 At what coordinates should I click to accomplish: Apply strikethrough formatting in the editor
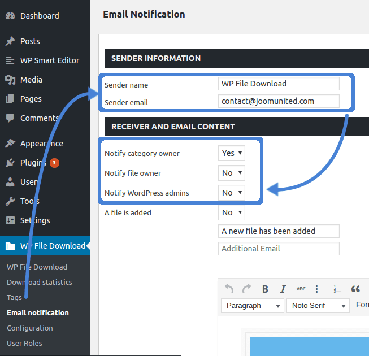click(301, 289)
